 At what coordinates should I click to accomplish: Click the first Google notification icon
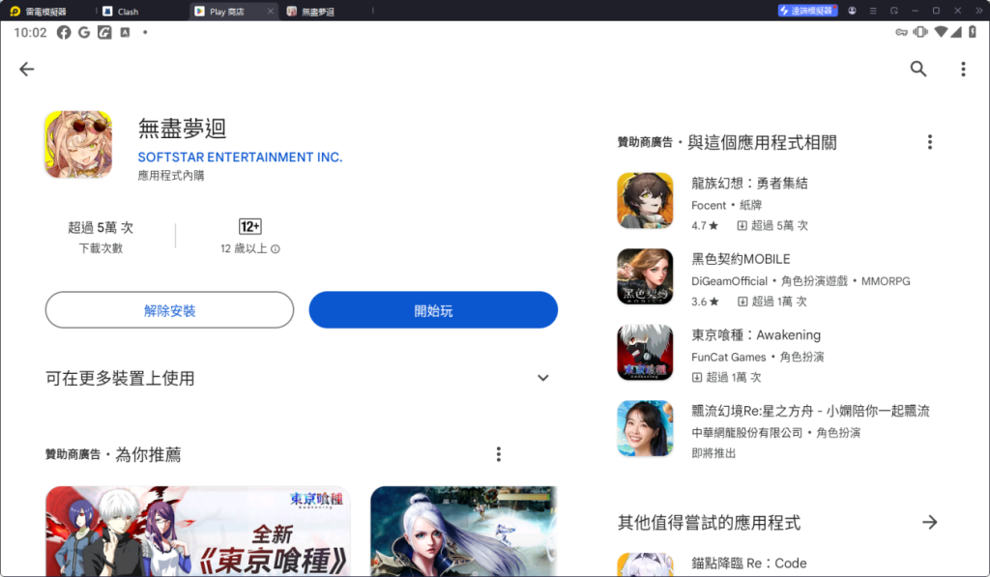84,32
